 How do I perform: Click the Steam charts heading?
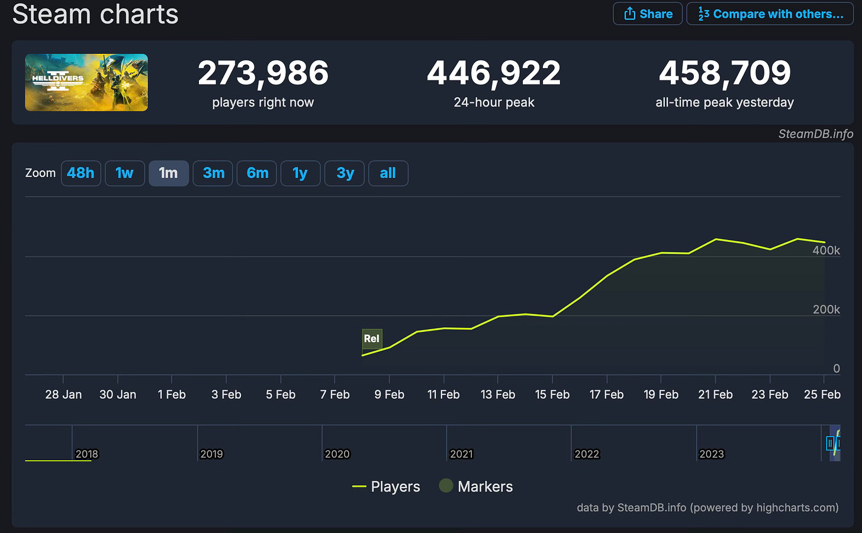(95, 14)
